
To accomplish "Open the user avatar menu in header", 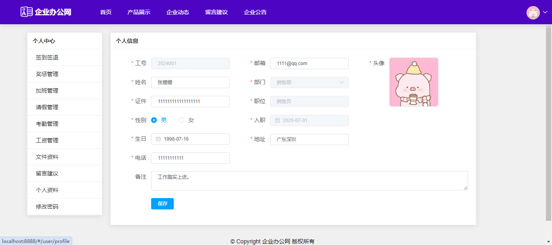I will pos(533,13).
